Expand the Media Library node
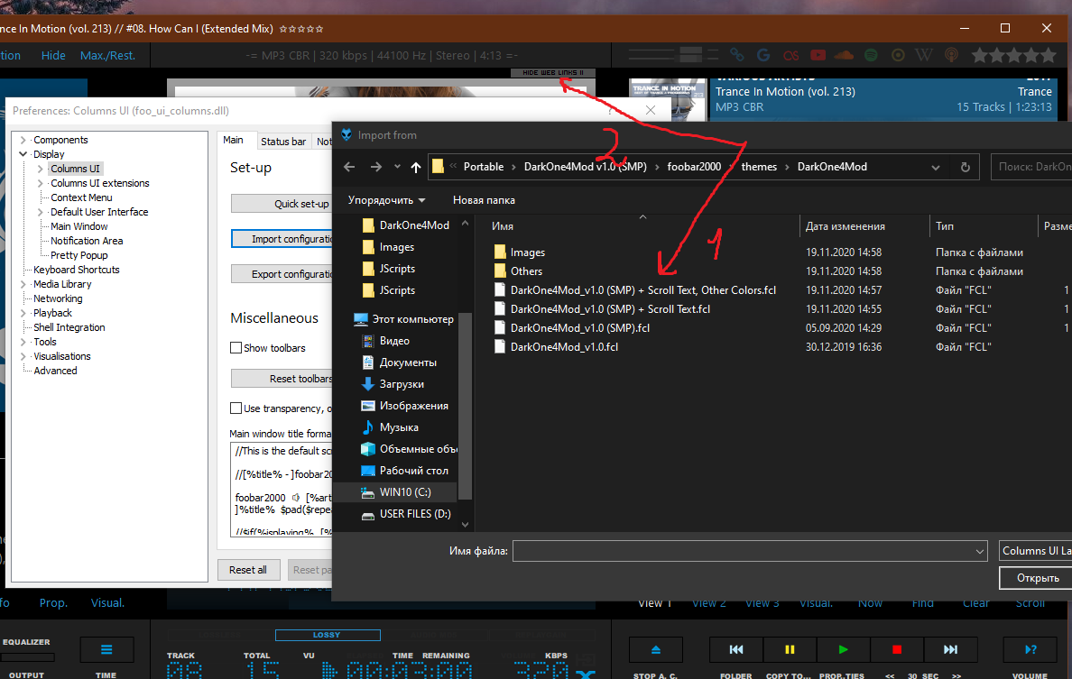Viewport: 1072px width, 679px height. pos(23,284)
